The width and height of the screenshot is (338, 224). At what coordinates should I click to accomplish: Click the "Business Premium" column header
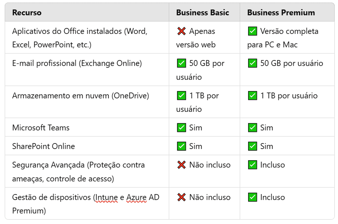281,13
